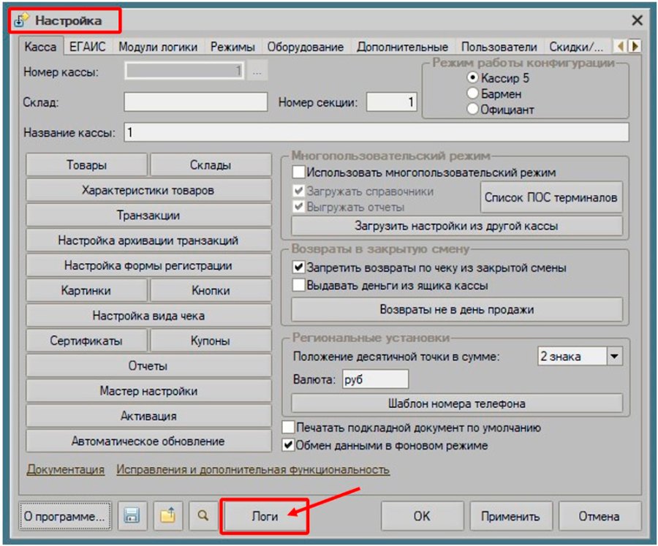Click the О программе... button
The height and width of the screenshot is (546, 658).
coord(65,516)
